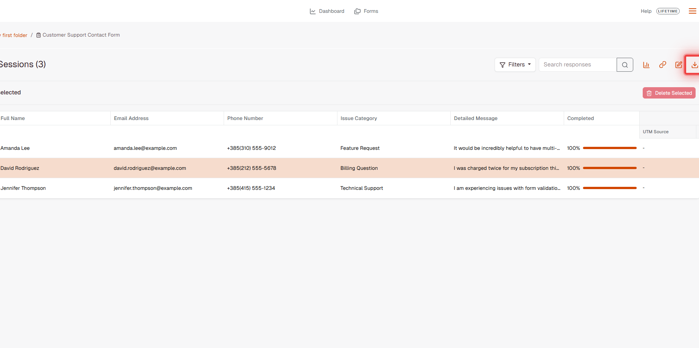Open the Filters dropdown
Viewport: 699px width, 348px height.
click(x=515, y=65)
